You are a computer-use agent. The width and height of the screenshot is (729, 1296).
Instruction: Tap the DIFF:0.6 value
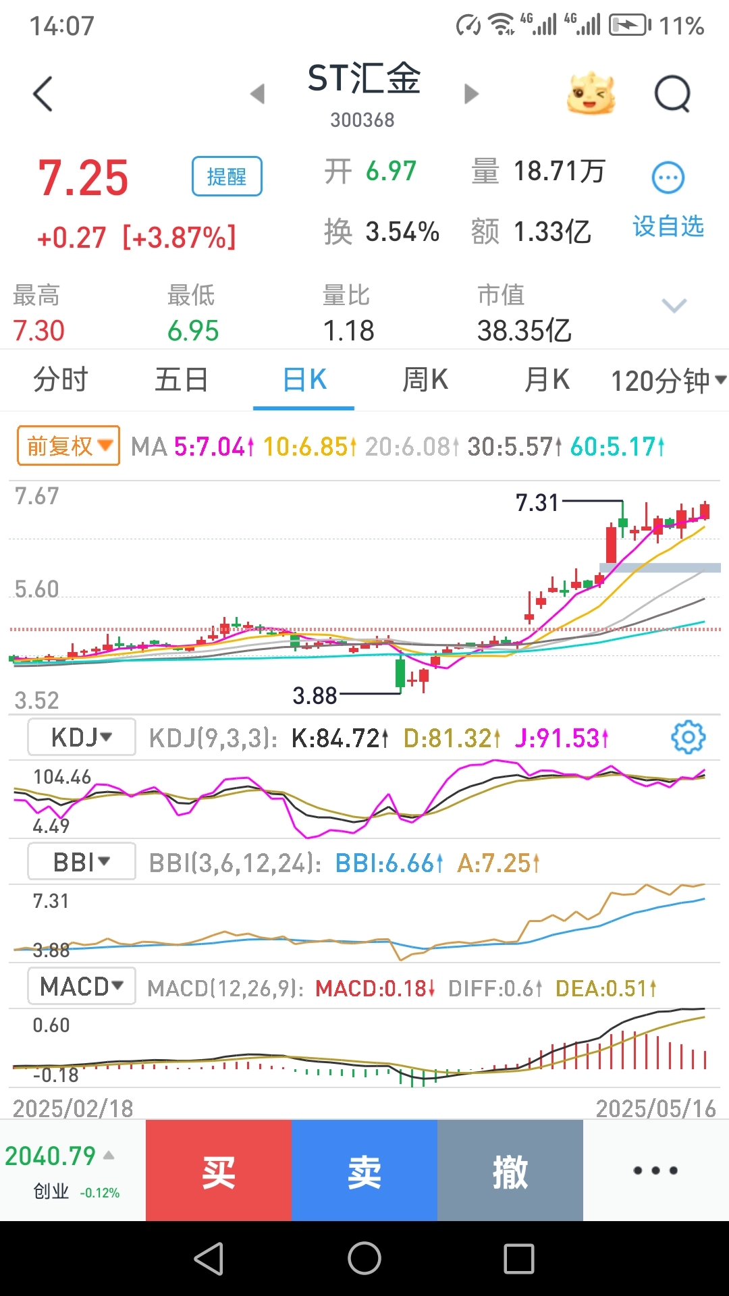coord(495,988)
